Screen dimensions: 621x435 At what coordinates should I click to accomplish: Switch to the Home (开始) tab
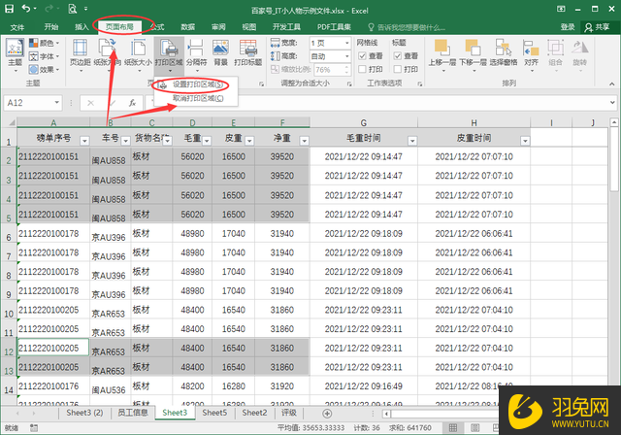pyautogui.click(x=51, y=27)
